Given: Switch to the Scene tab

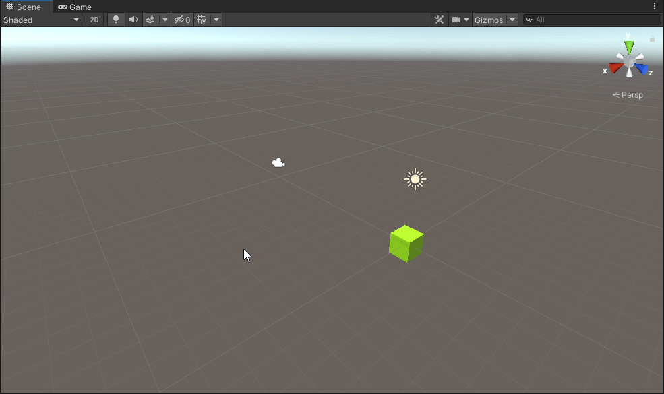Looking at the screenshot, I should [24, 7].
